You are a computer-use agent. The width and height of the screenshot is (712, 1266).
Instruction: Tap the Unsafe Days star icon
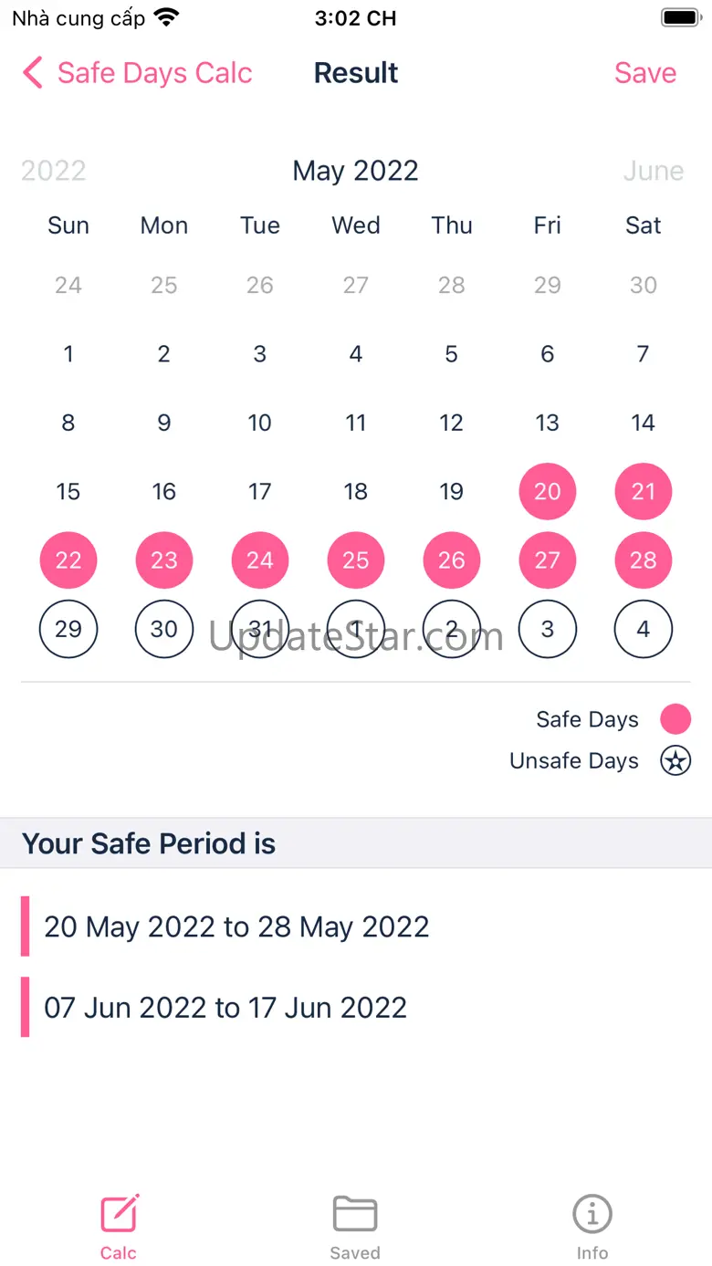pos(675,760)
